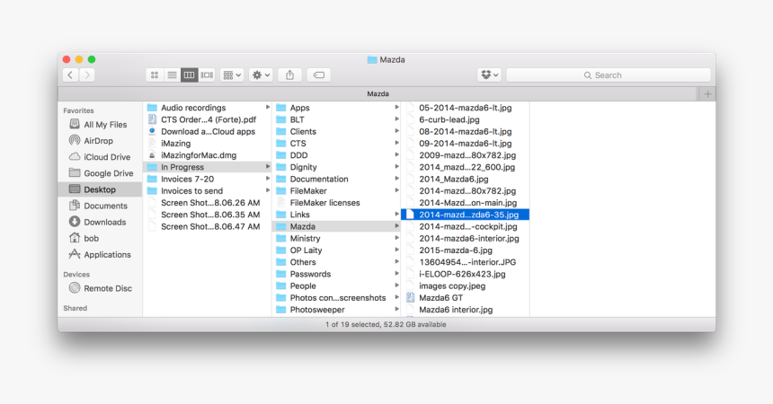Switch to column view
This screenshot has height=404, width=773.
[190, 75]
